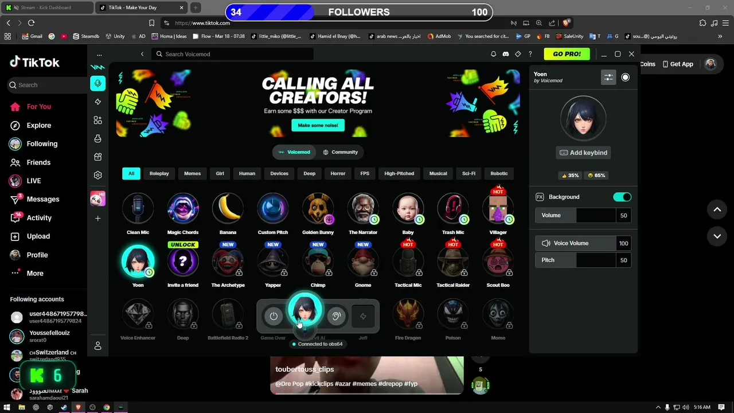
Task: Open the Voicelab flask icon in sidebar
Action: click(97, 138)
